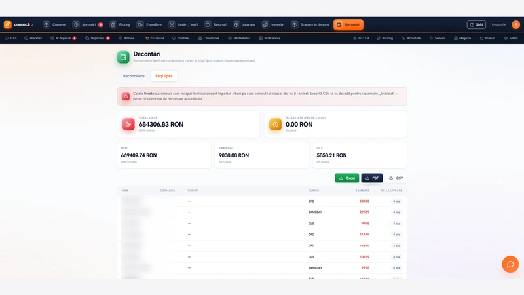Click the active Decontări nav button

348,24
